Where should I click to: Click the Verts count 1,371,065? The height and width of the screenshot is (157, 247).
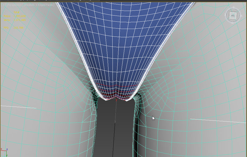click(19, 20)
